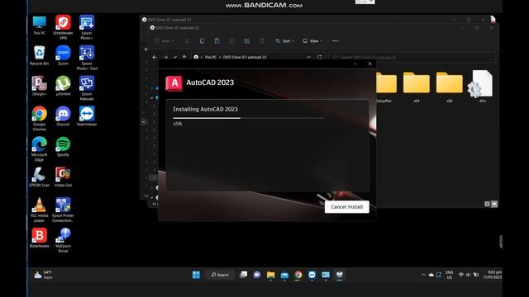Switch Explorer to large icons view layout
Viewport: 529px width, 297px height.
click(494, 204)
